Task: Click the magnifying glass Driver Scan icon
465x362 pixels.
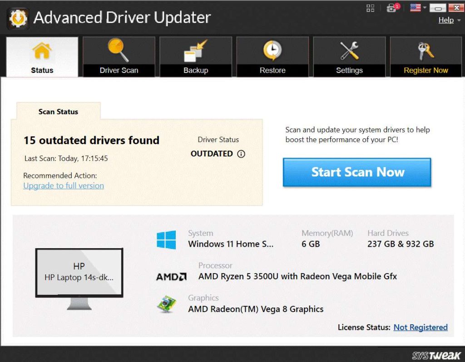Action: (x=118, y=50)
